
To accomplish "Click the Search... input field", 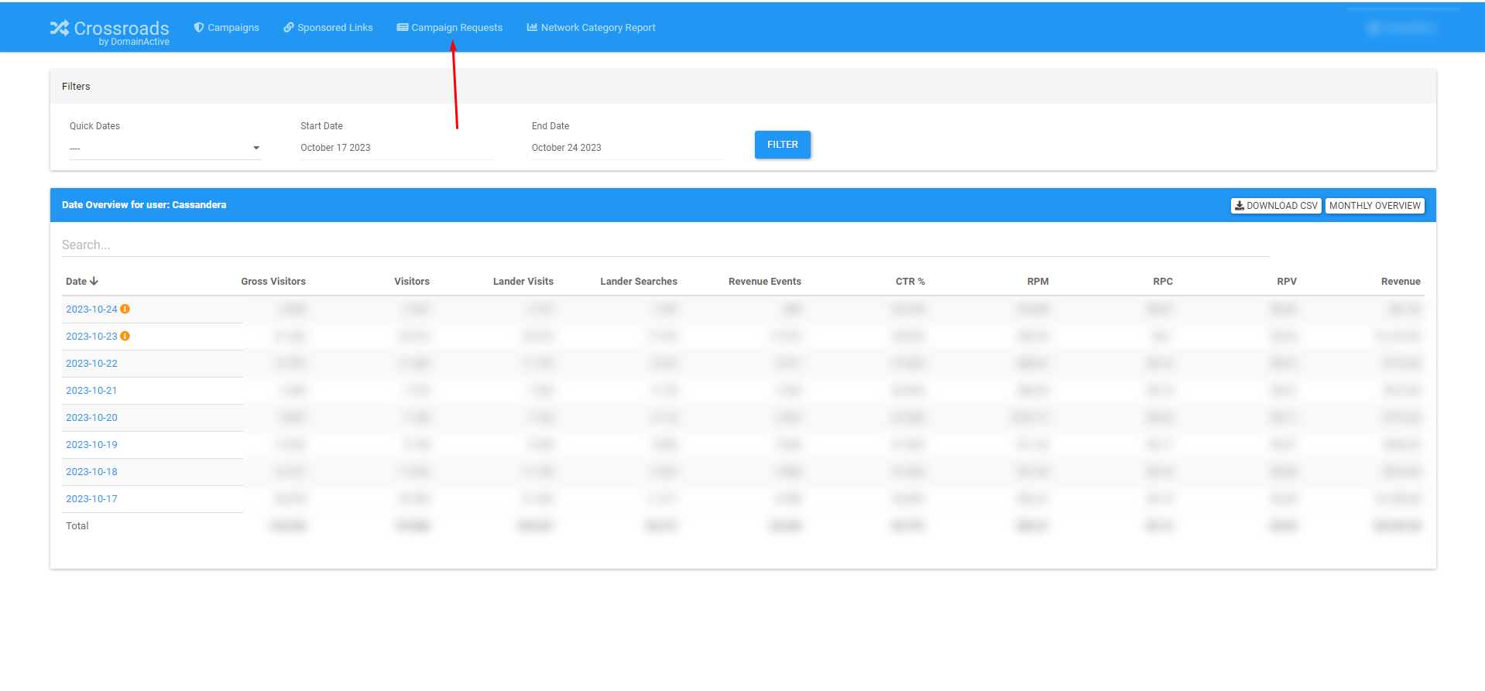I will (666, 245).
